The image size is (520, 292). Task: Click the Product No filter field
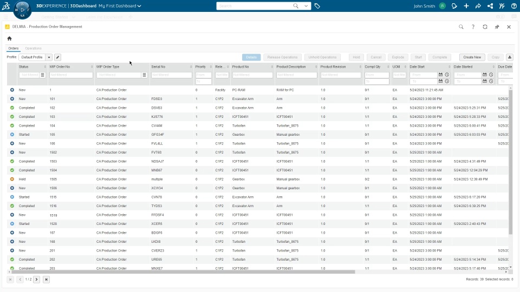(252, 75)
